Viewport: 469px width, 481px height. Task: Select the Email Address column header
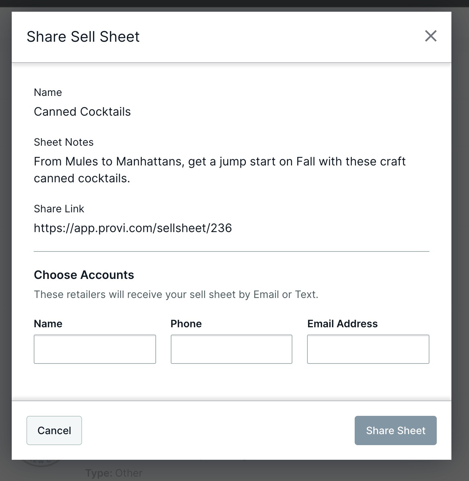[x=342, y=324]
